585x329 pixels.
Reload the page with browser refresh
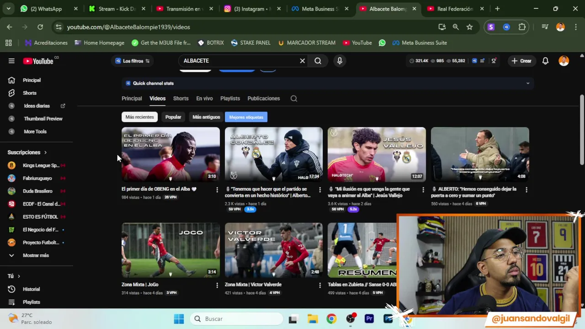40,27
